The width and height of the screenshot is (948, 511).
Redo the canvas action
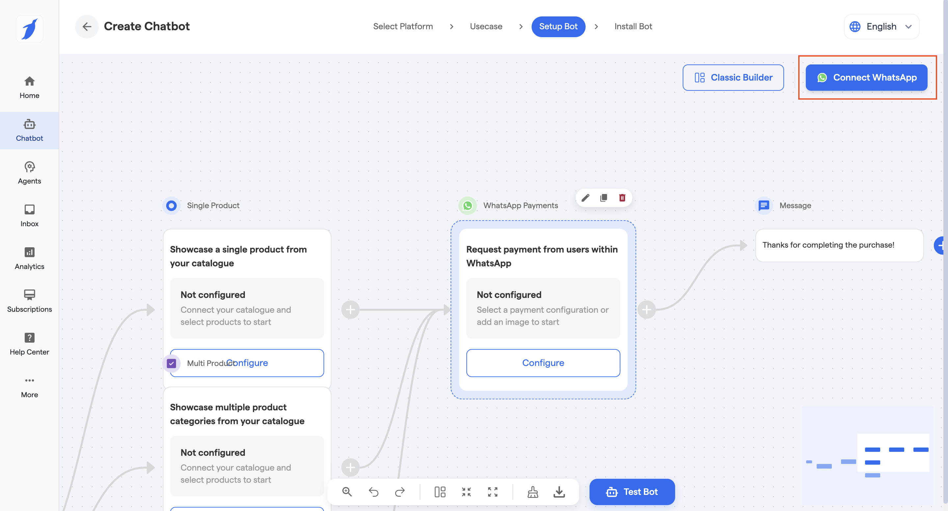[x=400, y=492]
